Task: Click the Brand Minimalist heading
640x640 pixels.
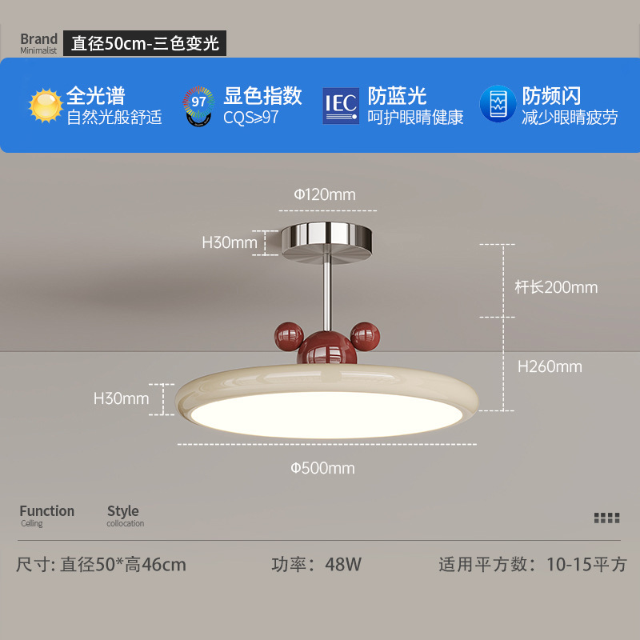Action: pos(38,43)
